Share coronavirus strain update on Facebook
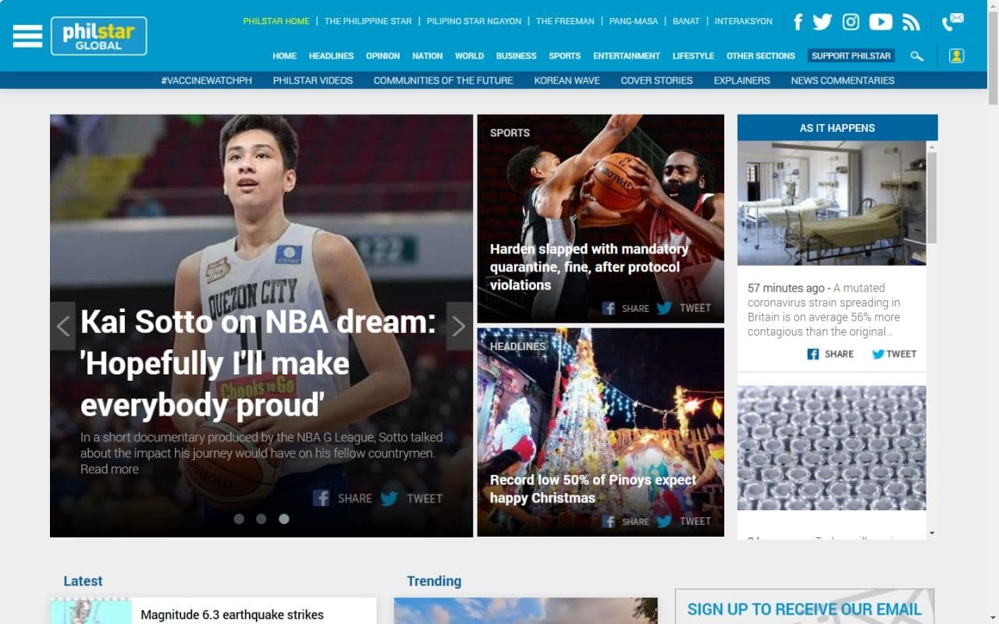 (x=830, y=354)
